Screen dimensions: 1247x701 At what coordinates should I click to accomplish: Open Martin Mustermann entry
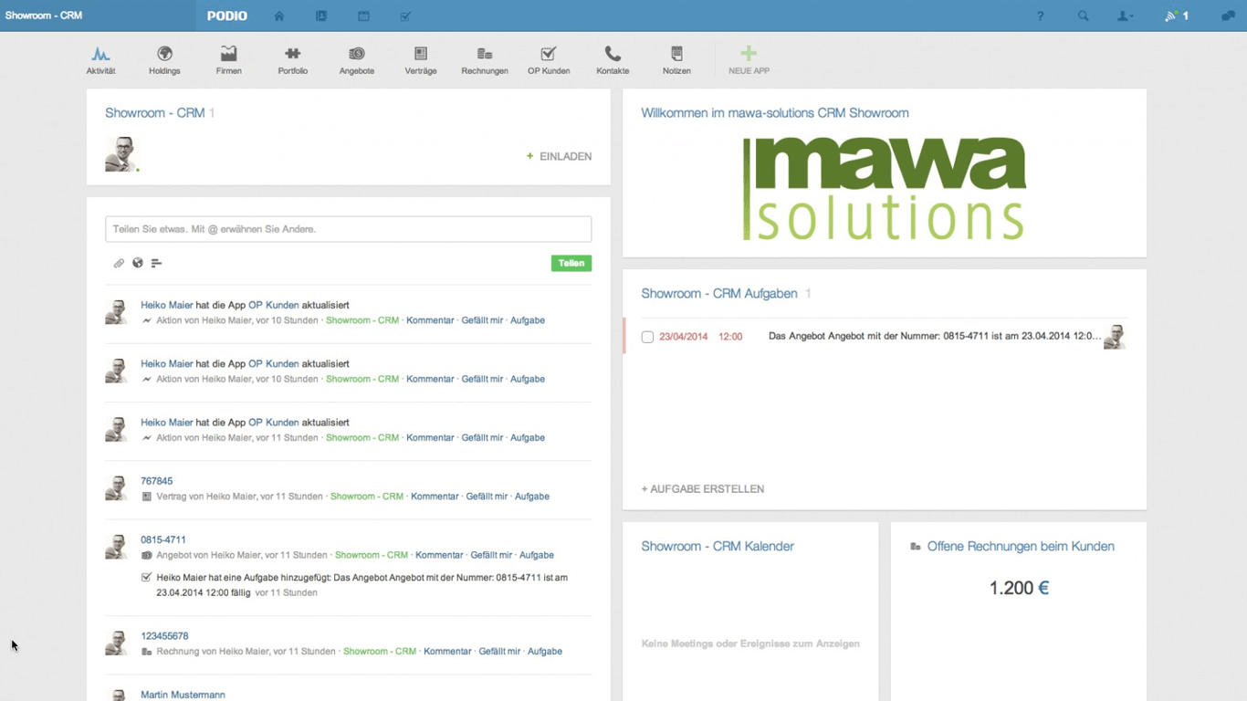pos(183,695)
